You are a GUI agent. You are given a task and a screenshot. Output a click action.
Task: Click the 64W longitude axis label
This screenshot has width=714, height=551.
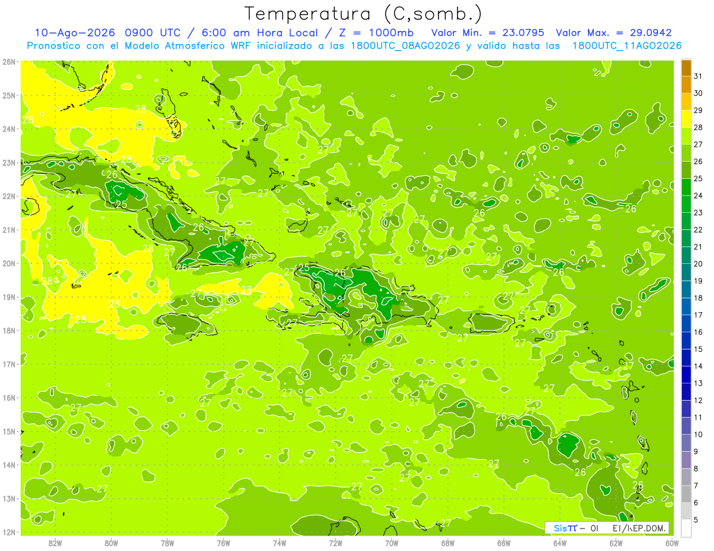560,543
